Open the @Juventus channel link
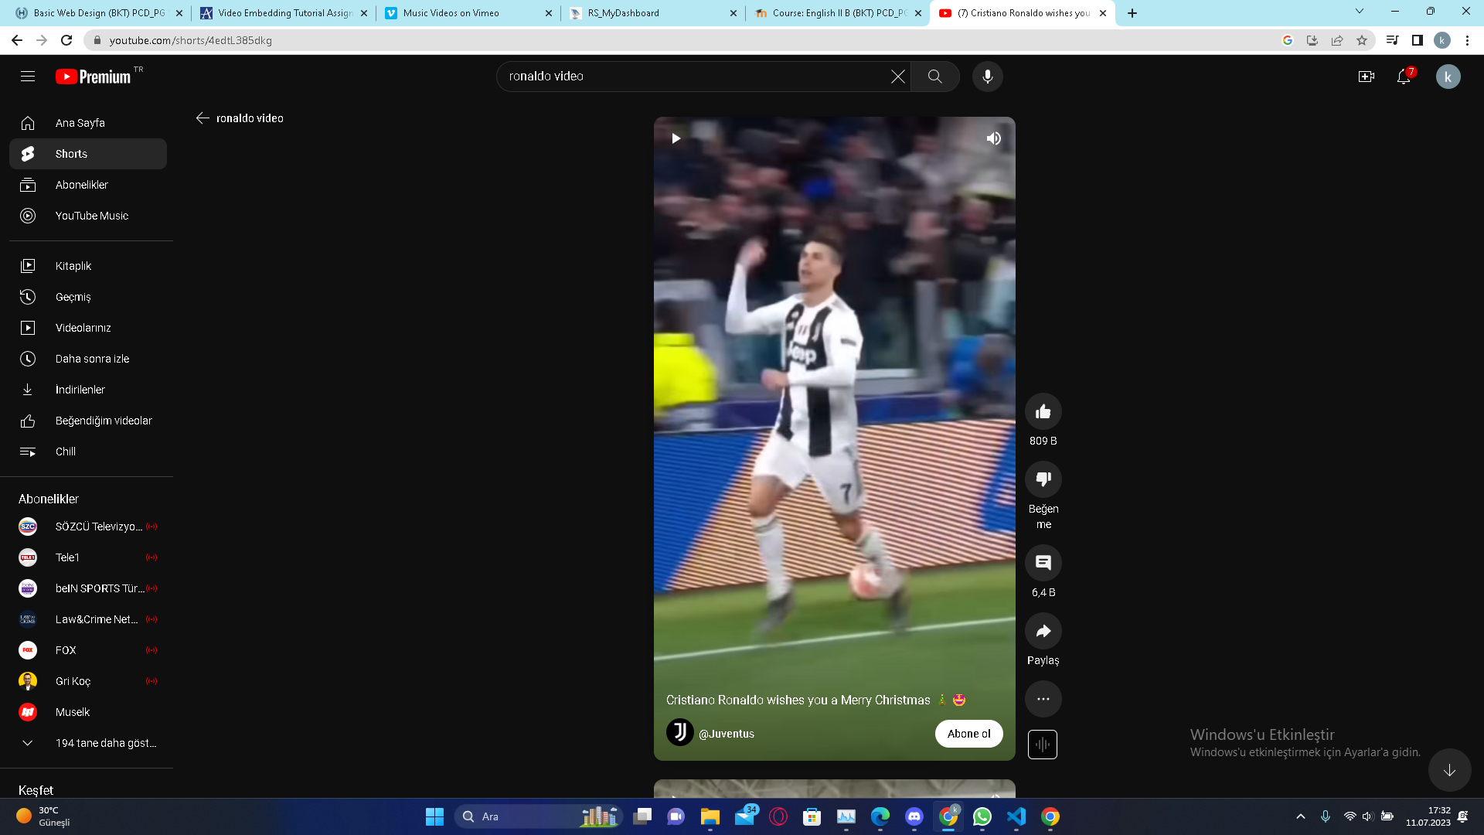This screenshot has height=835, width=1484. (x=726, y=734)
